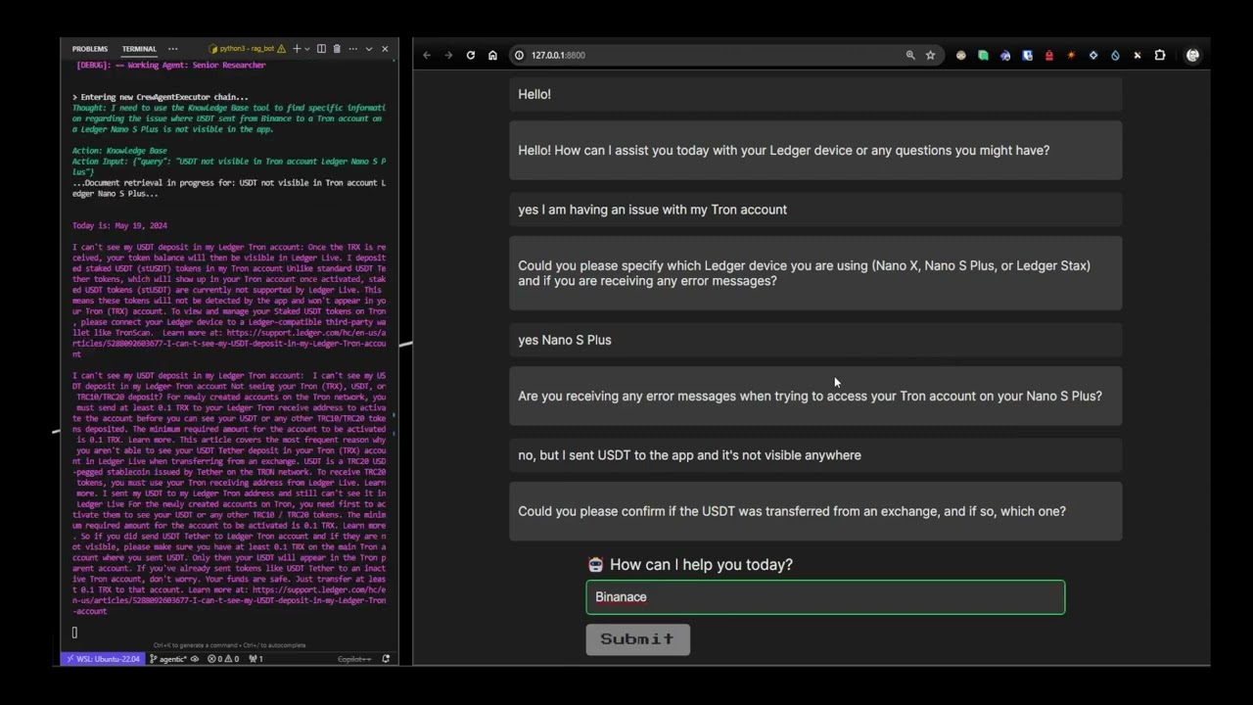This screenshot has height=705, width=1253.
Task: Click the site info icon before 127.0.0.1
Action: [519, 56]
